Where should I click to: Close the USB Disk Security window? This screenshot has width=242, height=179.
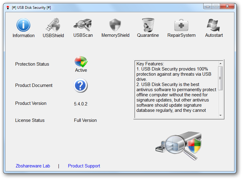pyautogui.click(x=227, y=6)
